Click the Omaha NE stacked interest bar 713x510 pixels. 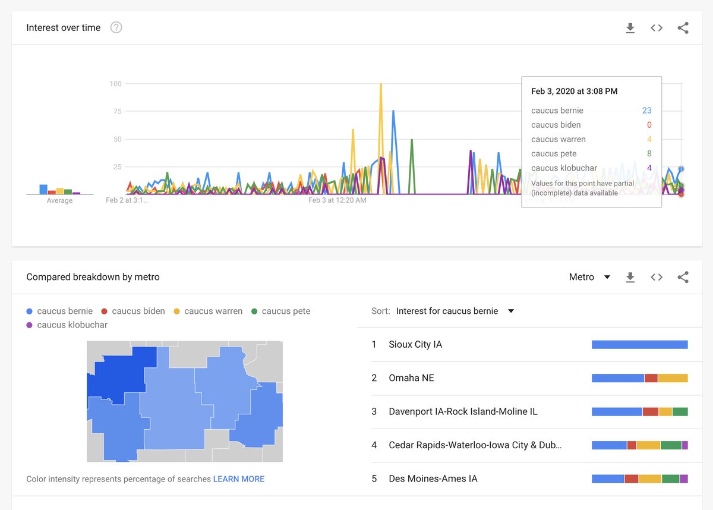pyautogui.click(x=640, y=378)
